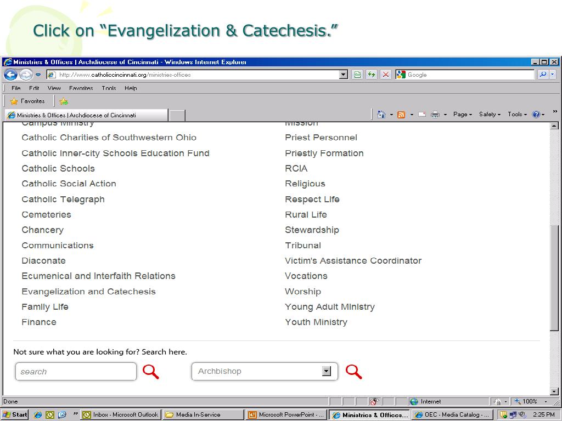Image resolution: width=562 pixels, height=421 pixels.
Task: Click the Internet Explorer quick launch icon
Action: coord(38,414)
